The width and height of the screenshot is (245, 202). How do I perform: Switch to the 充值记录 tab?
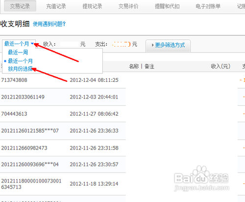(56, 6)
